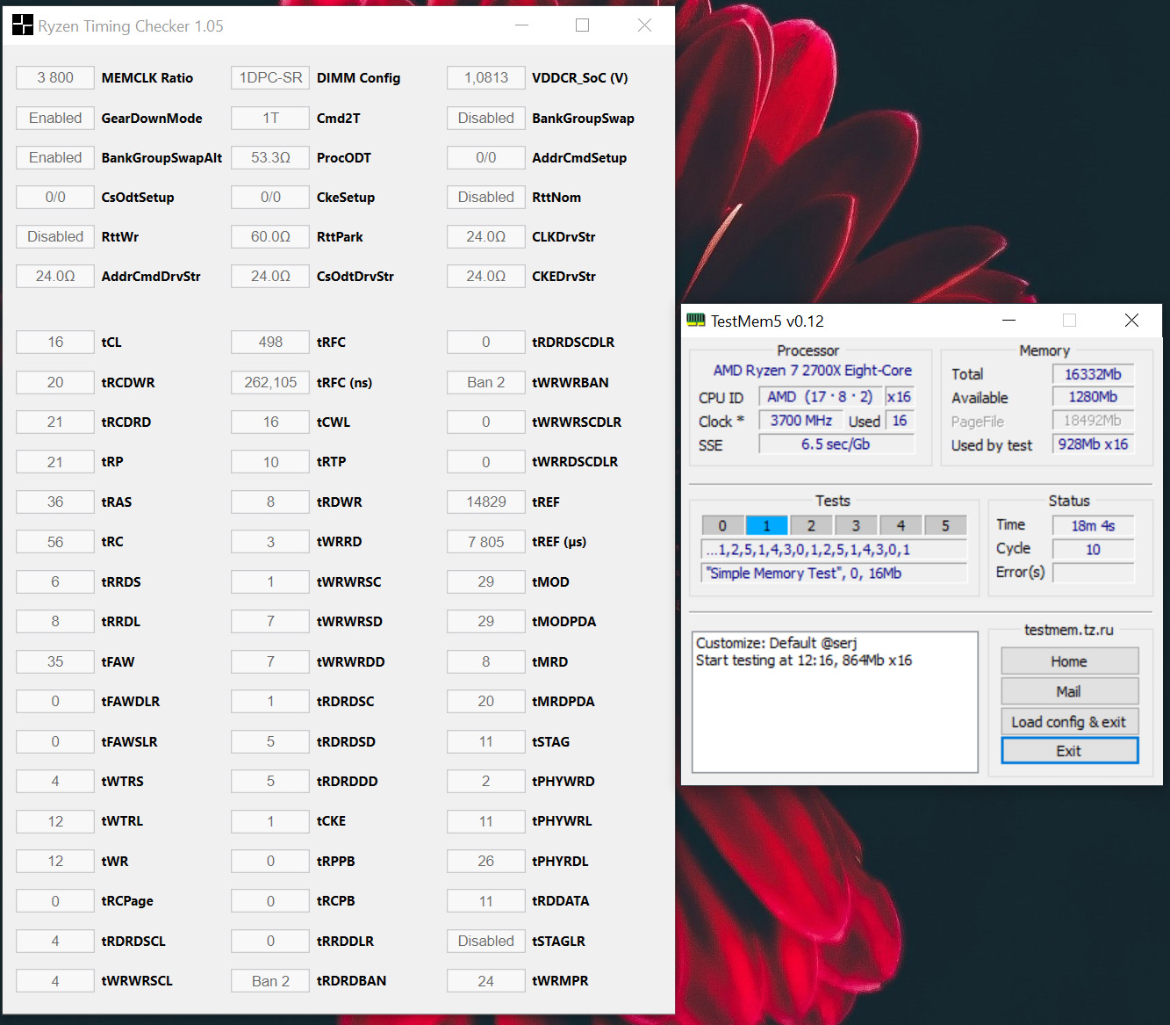
Task: Click the CKEDrvStr label
Action: (x=563, y=277)
